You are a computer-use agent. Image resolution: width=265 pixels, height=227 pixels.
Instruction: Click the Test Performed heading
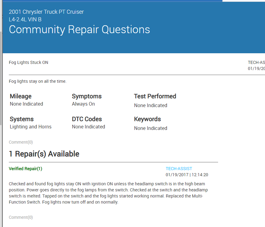(x=155, y=96)
